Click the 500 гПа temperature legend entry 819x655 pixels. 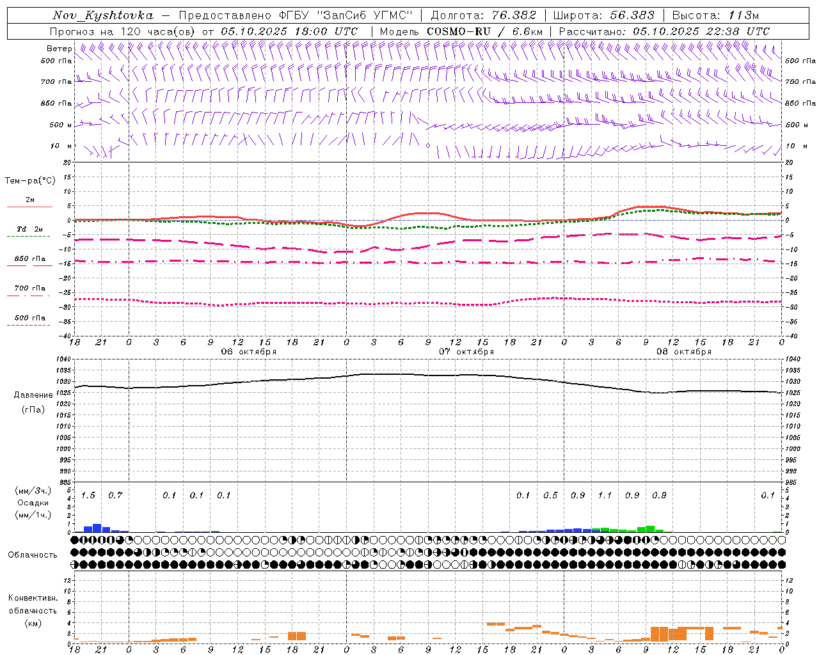tap(30, 318)
